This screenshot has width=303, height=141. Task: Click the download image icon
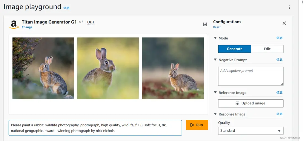[205, 24]
